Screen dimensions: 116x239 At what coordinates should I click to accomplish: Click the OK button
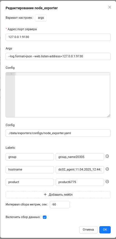(x=105, y=230)
